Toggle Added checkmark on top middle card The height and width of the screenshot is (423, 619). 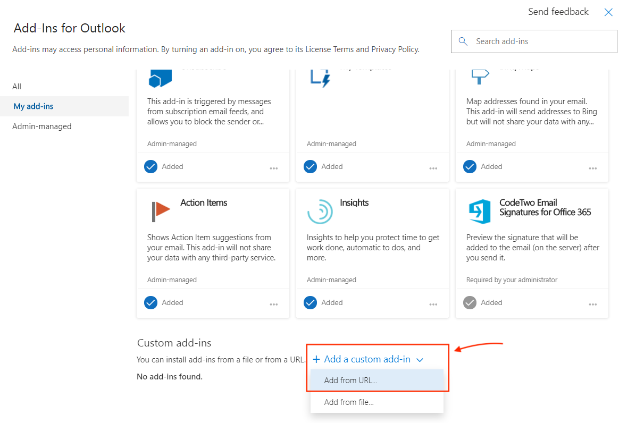[310, 166]
